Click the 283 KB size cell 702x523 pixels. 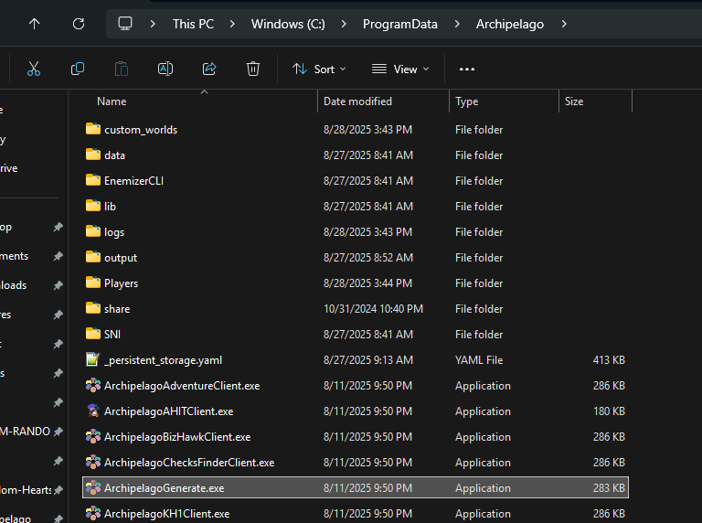pyautogui.click(x=609, y=488)
